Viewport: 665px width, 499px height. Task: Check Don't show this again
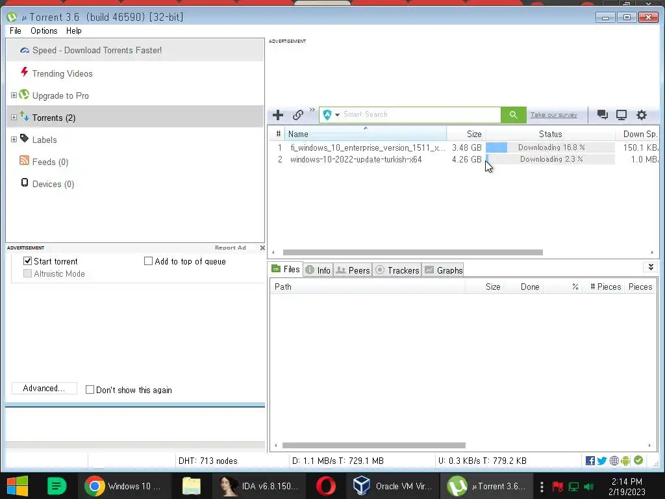[90, 390]
